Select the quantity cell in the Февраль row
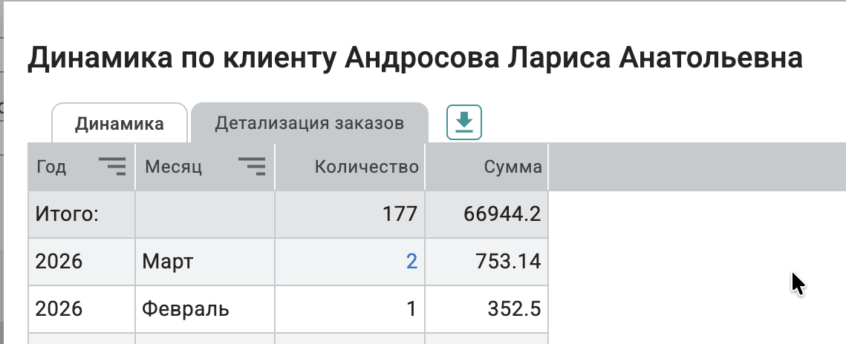Image resolution: width=846 pixels, height=344 pixels. pyautogui.click(x=411, y=308)
